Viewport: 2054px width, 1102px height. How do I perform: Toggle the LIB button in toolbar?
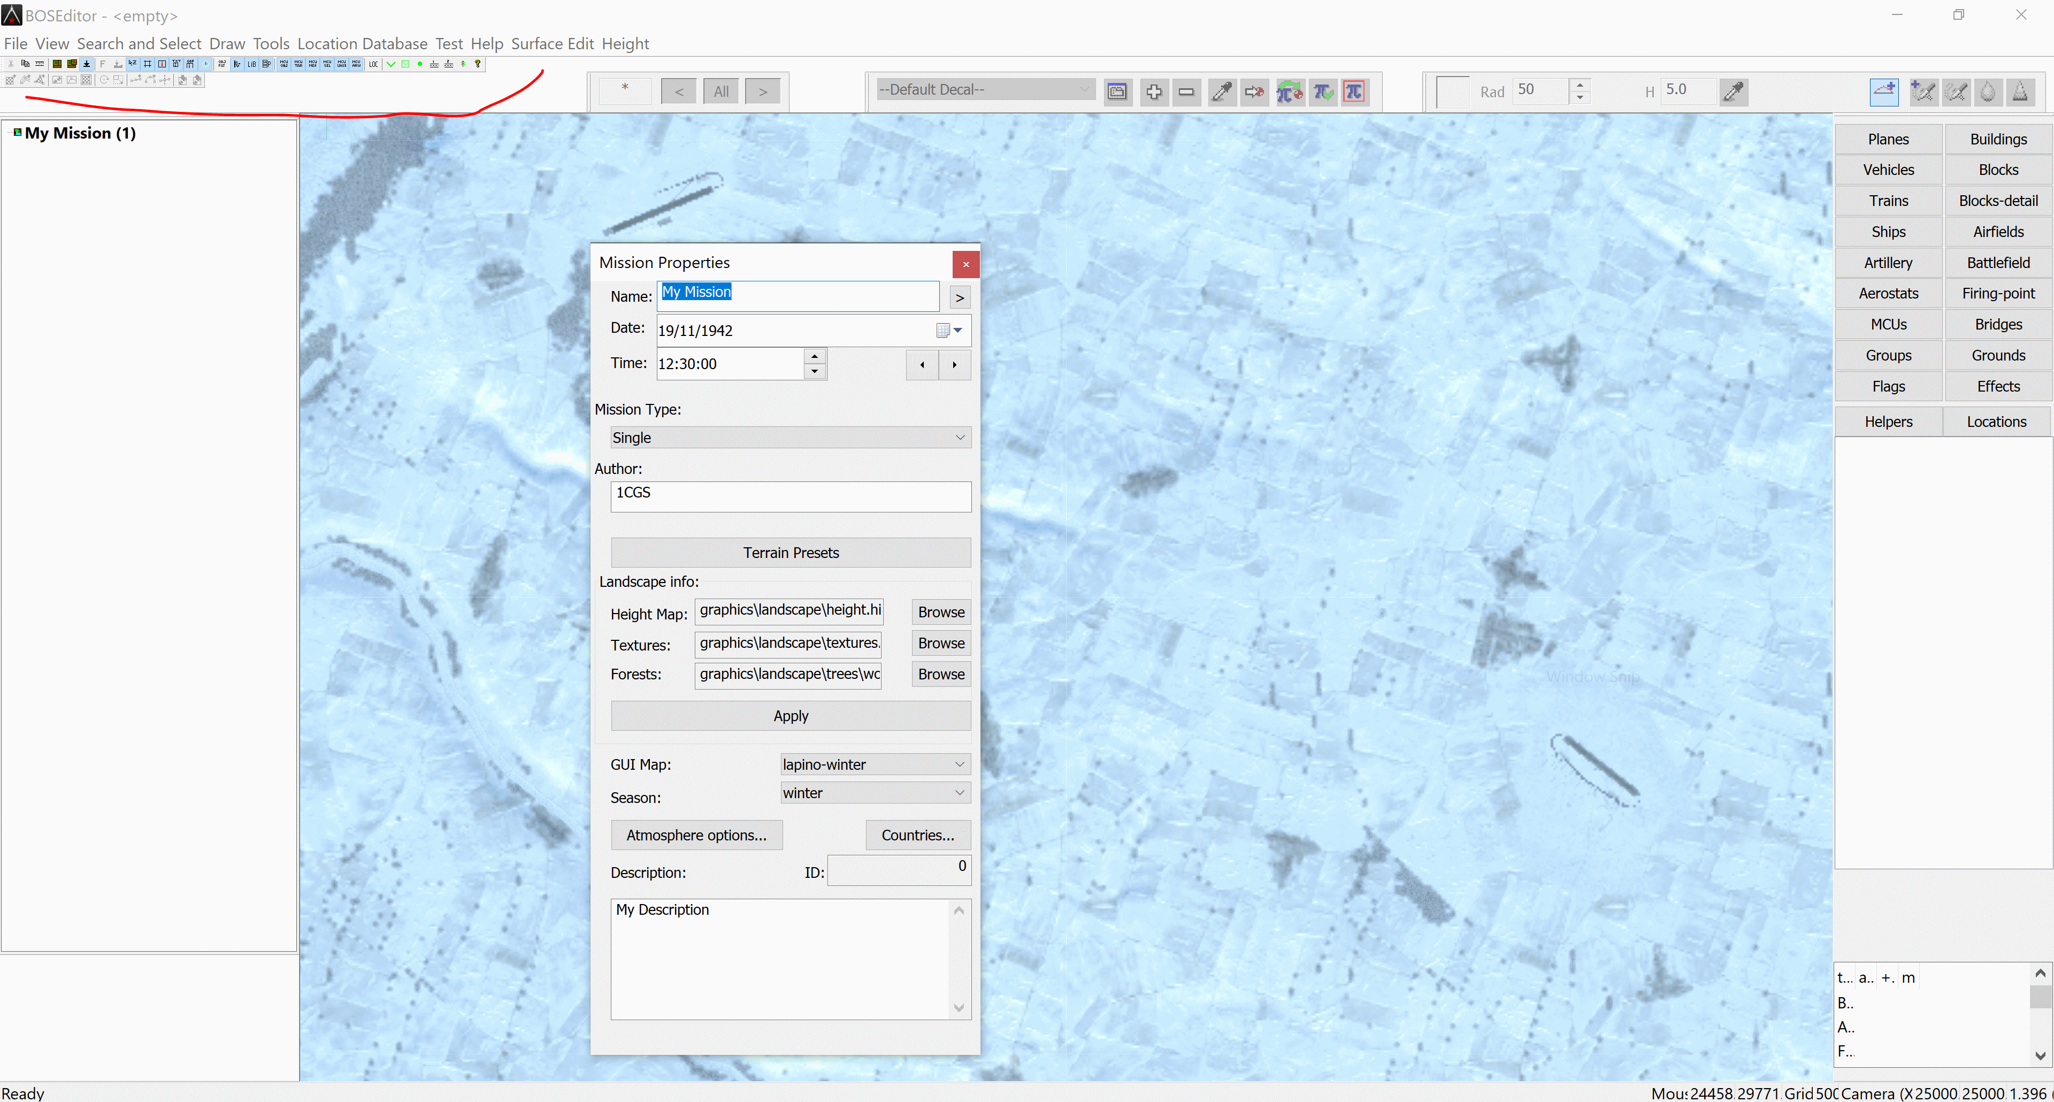251,65
